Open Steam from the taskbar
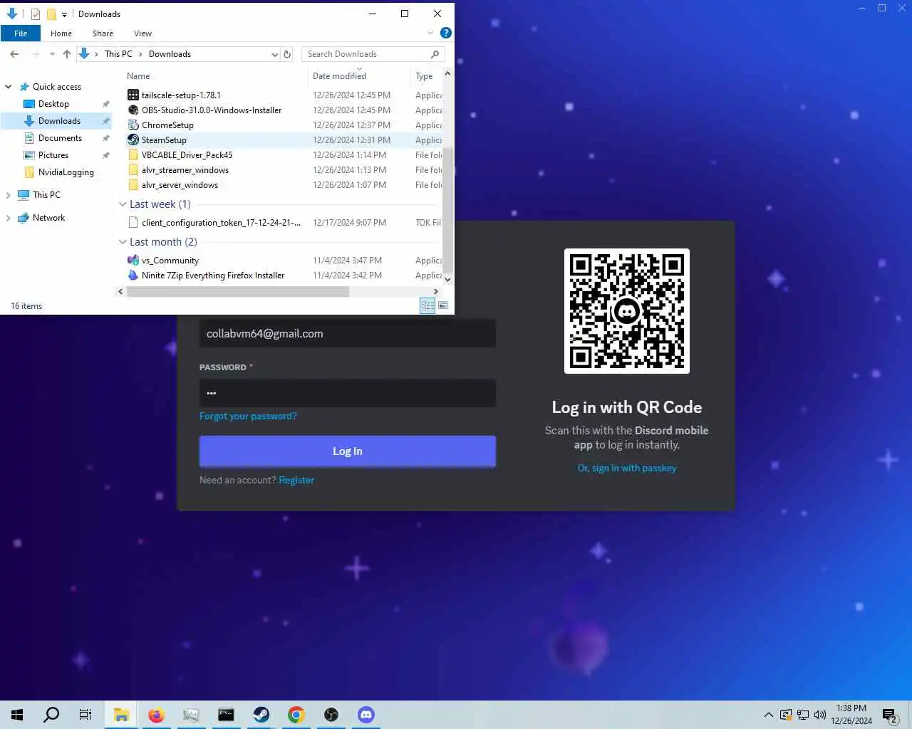 coord(261,715)
